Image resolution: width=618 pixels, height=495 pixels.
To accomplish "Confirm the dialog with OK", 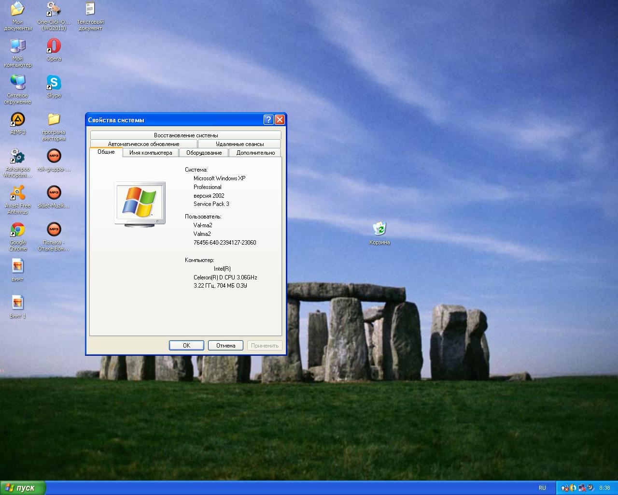I will [186, 345].
